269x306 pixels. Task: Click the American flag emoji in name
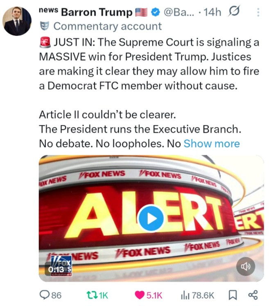click(x=141, y=12)
